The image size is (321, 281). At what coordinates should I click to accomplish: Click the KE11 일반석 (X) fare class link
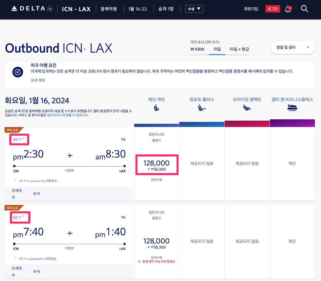coord(156,212)
